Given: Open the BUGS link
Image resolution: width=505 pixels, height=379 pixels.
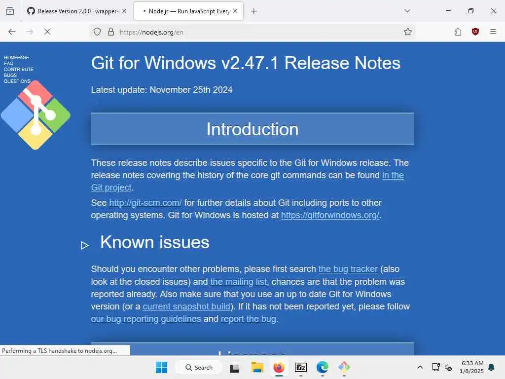Looking at the screenshot, I should tap(10, 75).
